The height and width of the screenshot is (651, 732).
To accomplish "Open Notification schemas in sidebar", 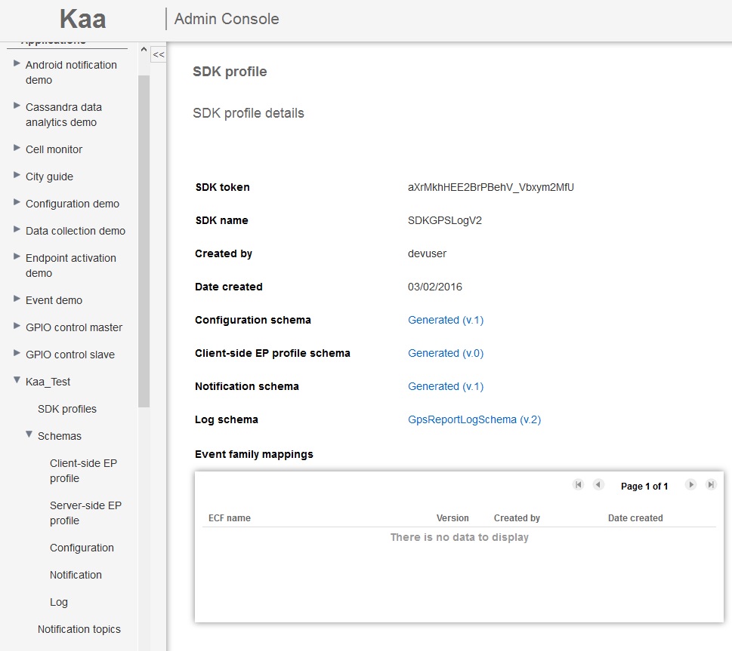I will tap(76, 575).
